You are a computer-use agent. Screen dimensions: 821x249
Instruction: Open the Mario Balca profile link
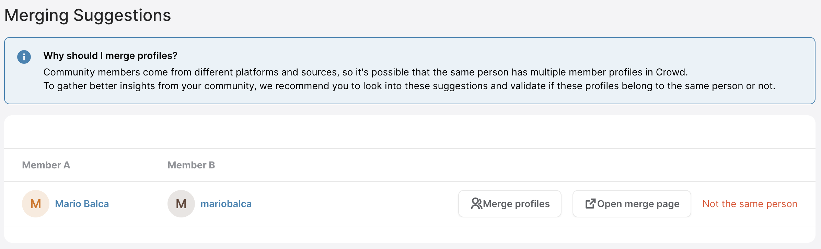tap(82, 204)
